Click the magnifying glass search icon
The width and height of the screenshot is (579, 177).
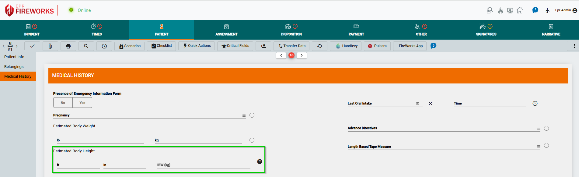[x=86, y=46]
